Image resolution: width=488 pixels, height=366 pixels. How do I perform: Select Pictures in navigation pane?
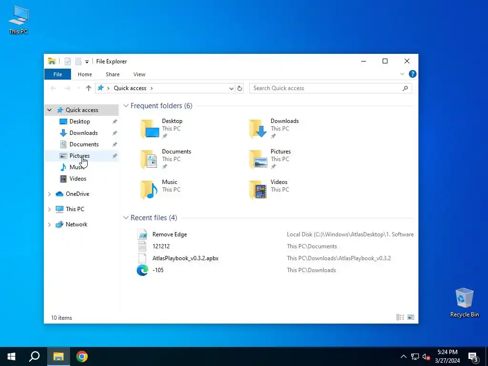[x=80, y=156]
